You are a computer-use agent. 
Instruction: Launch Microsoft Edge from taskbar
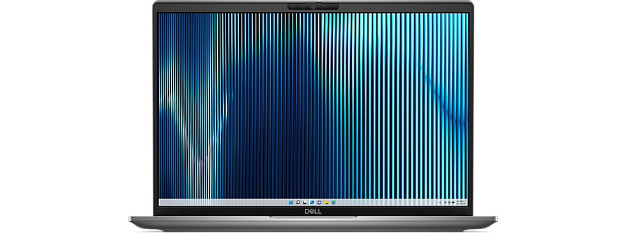tap(333, 202)
